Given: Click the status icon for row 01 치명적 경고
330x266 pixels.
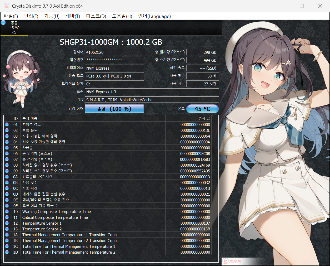Looking at the screenshot, I should click(x=7, y=124).
